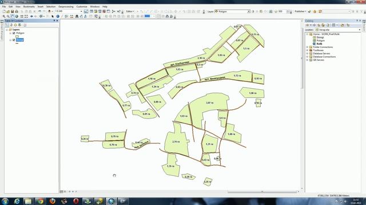Print the map
The image size is (366, 205).
(17, 11)
